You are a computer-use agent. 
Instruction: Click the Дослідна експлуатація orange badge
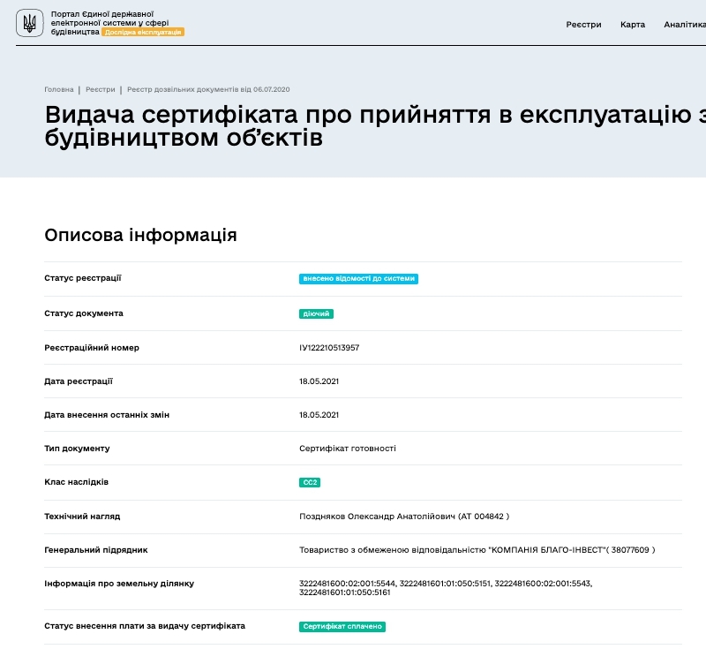coord(143,32)
